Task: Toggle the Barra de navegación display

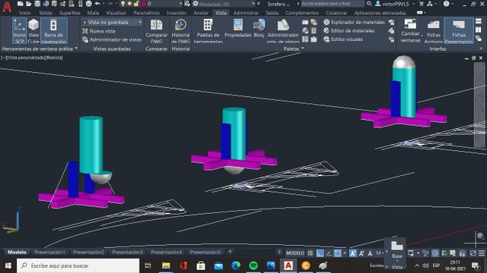Action: pyautogui.click(x=53, y=30)
